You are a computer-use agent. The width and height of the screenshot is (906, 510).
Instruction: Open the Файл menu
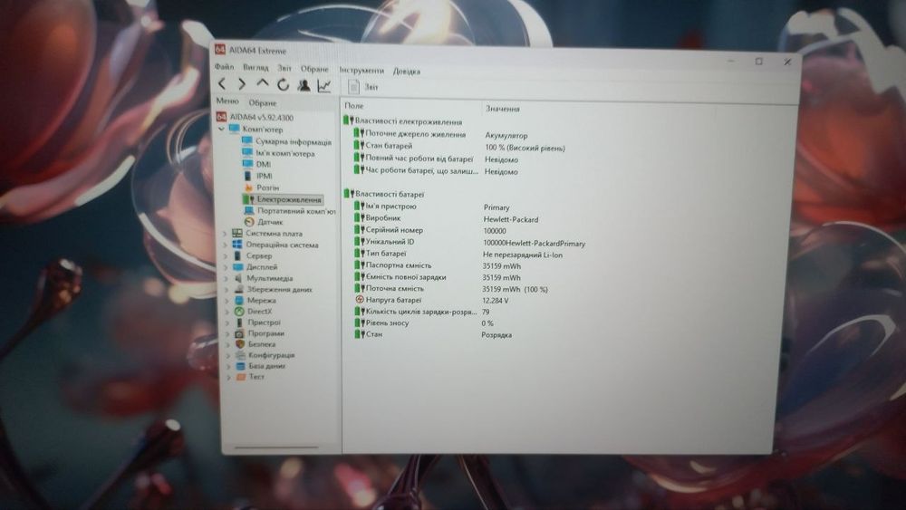click(x=224, y=66)
